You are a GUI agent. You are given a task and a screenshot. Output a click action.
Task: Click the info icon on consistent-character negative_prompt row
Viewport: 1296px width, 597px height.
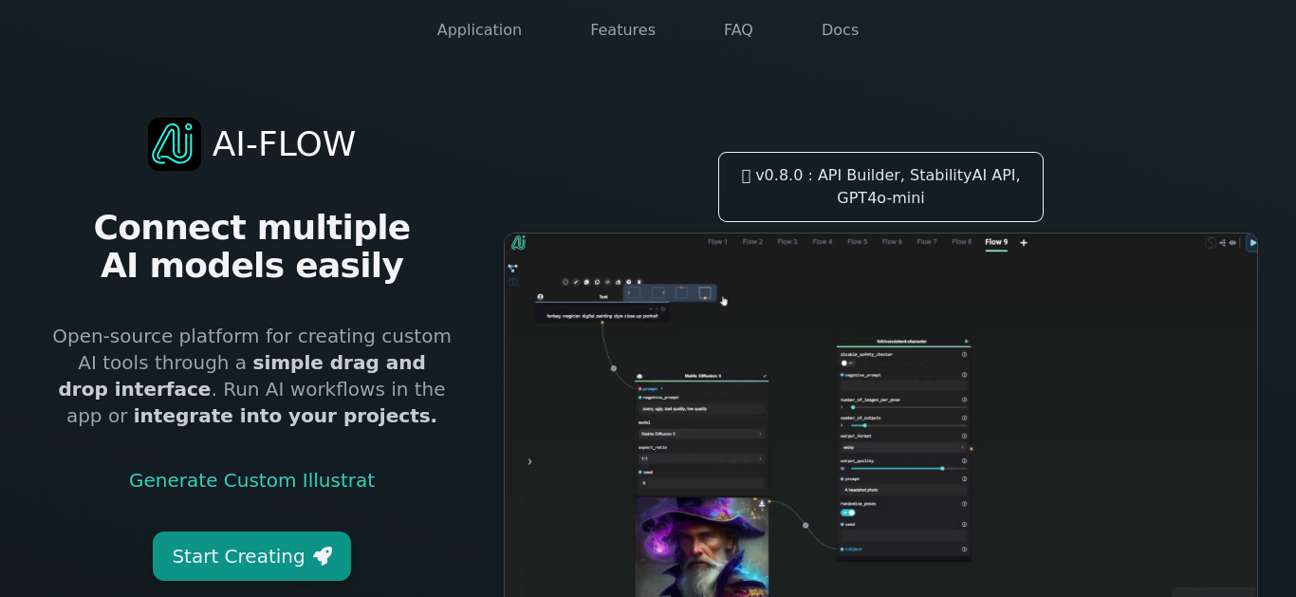coord(964,375)
